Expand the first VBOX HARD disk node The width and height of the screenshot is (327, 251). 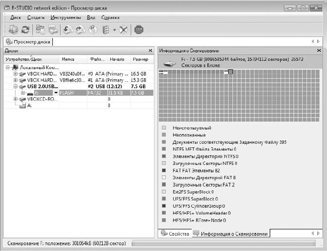click(15, 74)
